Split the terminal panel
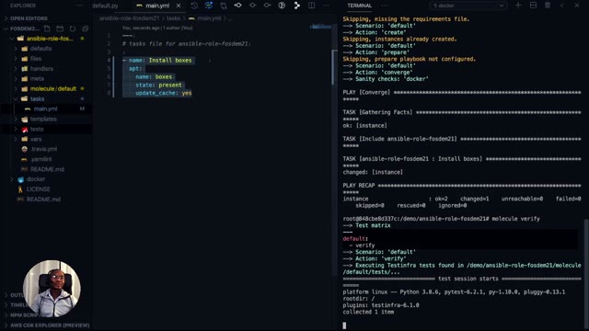 click(533, 6)
